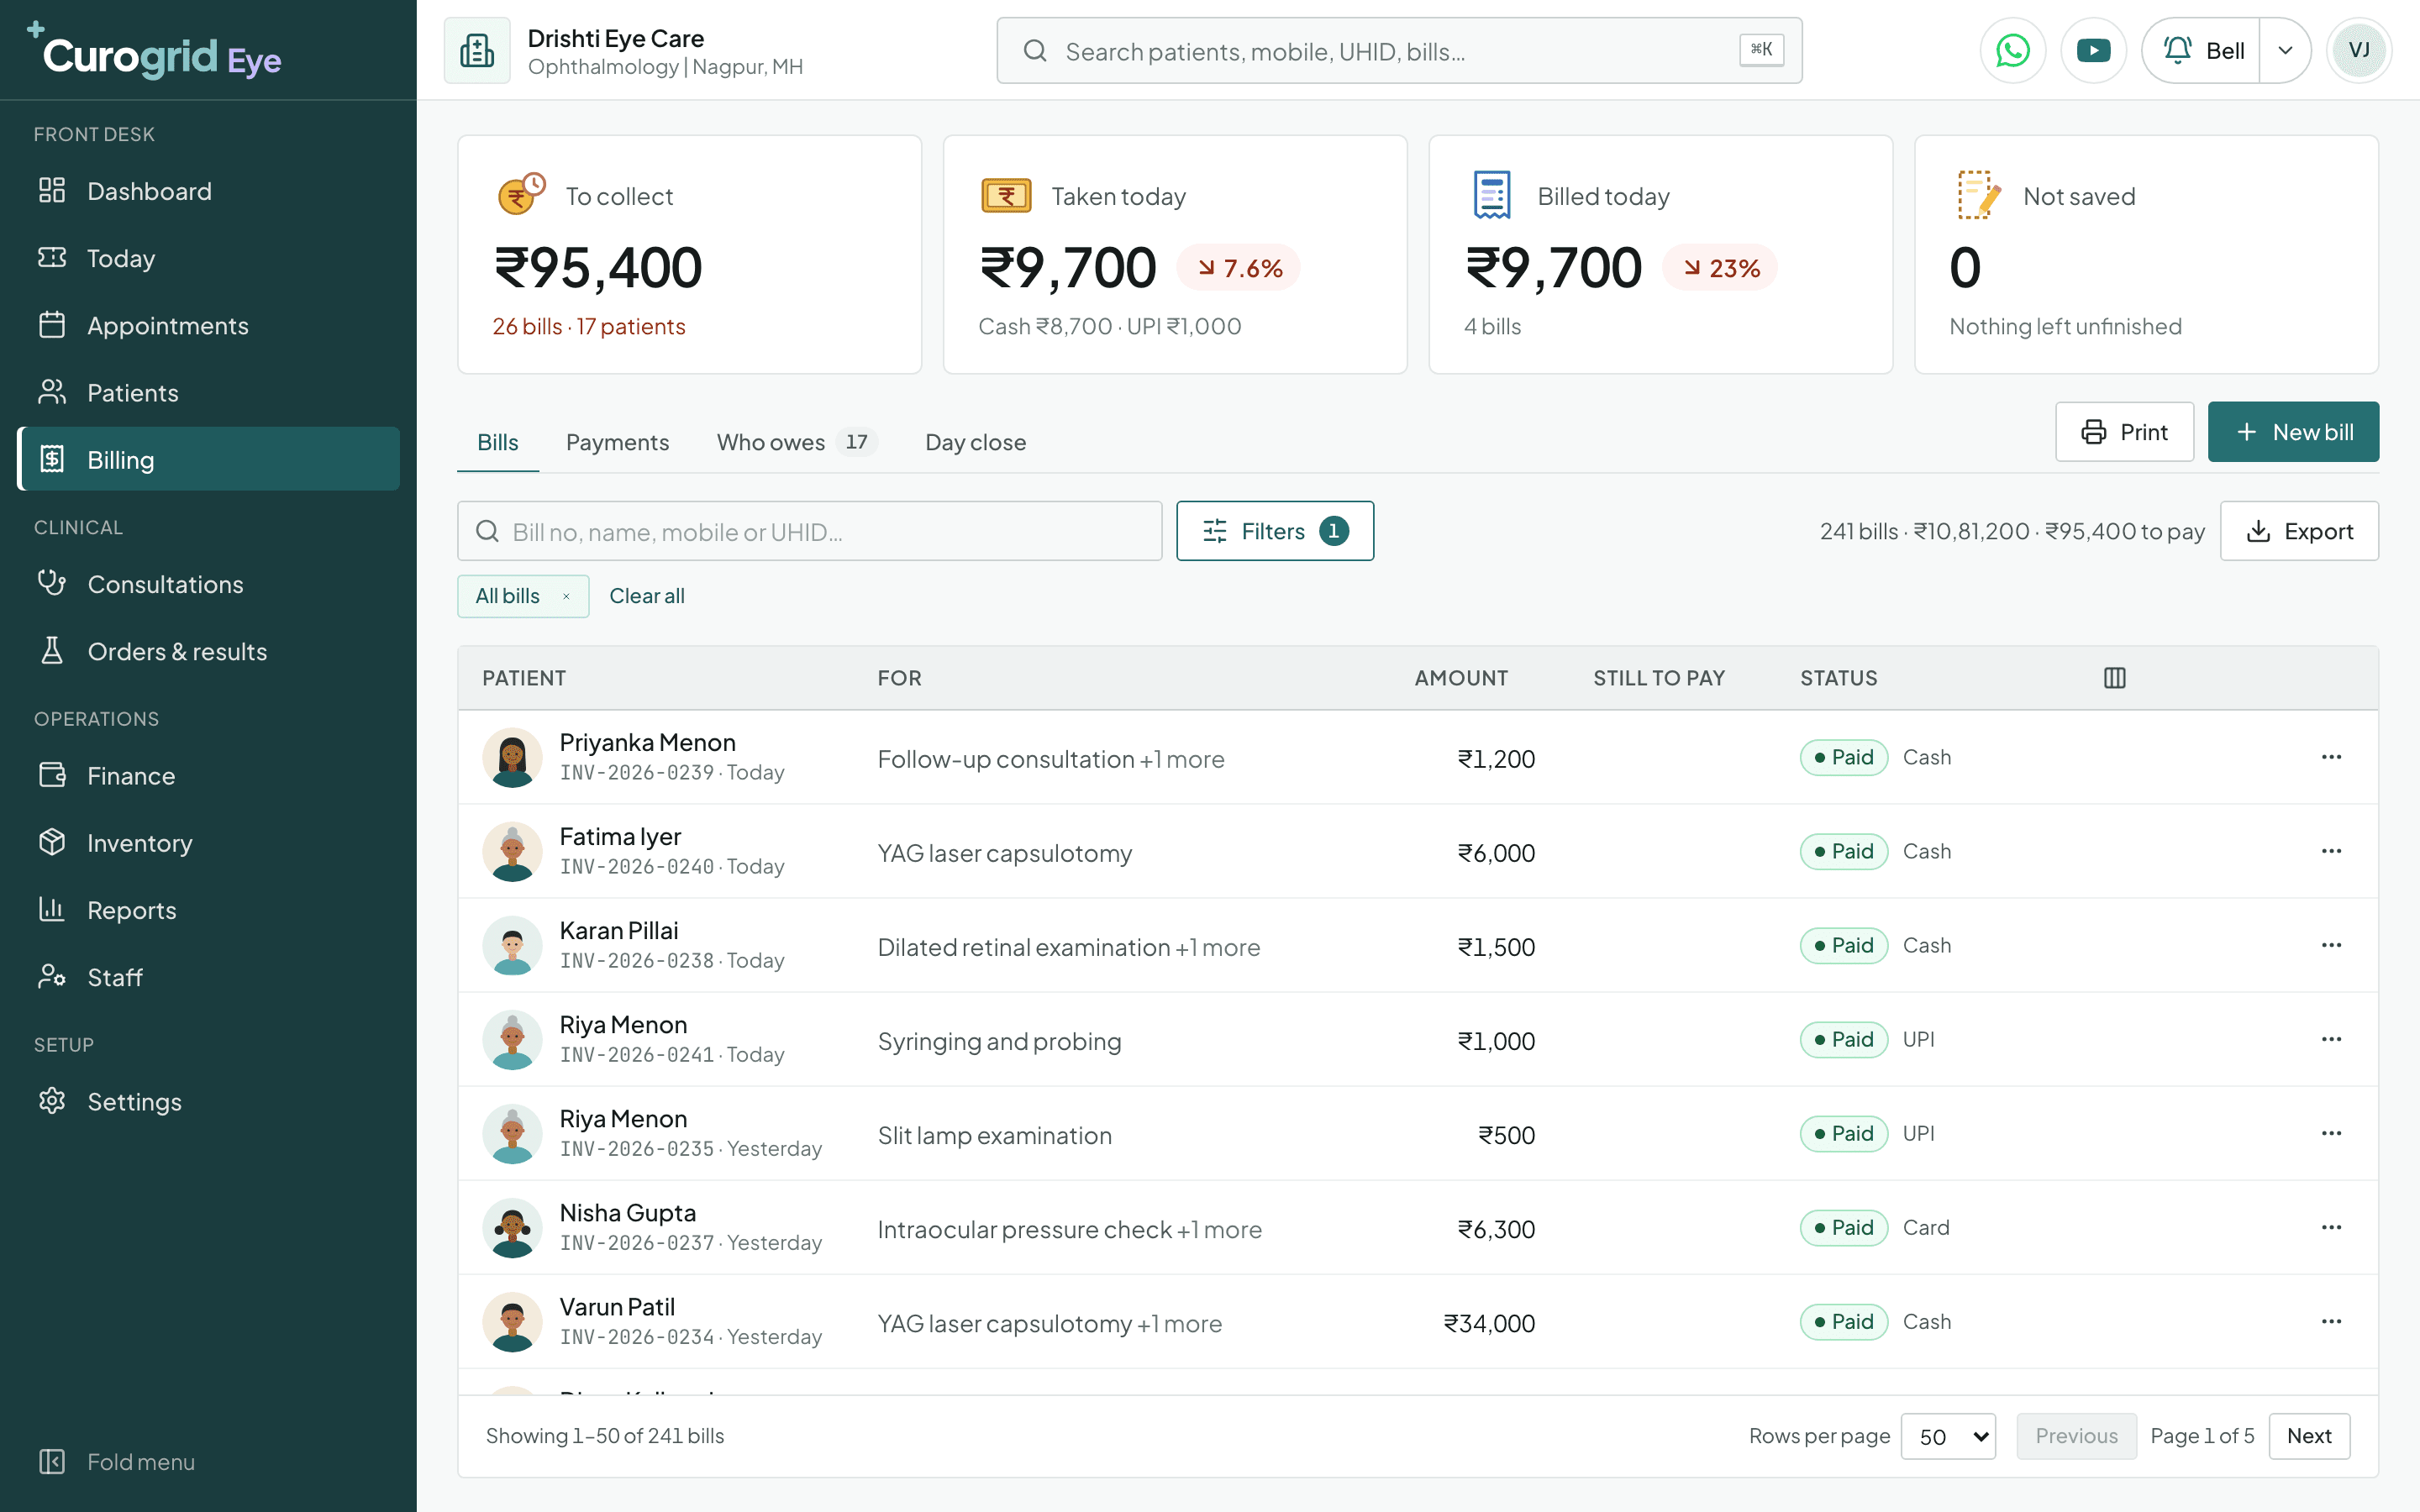Open the Filters panel
This screenshot has width=2420, height=1512.
coord(1275,531)
